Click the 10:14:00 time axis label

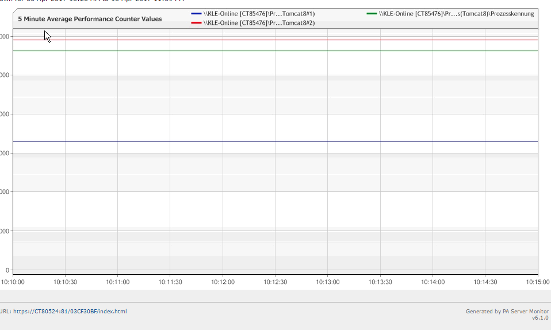point(433,282)
